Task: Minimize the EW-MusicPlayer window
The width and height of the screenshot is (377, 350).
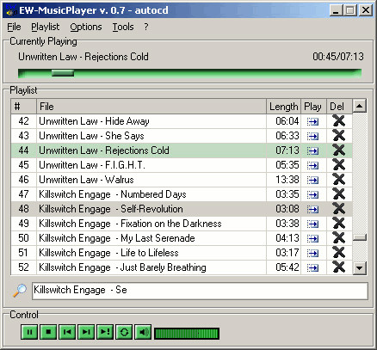Action: click(335, 10)
